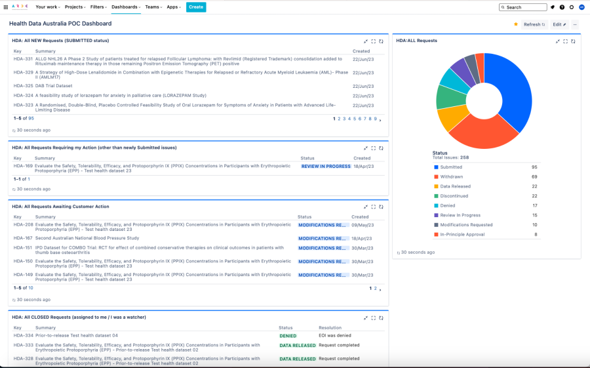Open the Teams menu
The image size is (590, 368).
tap(153, 7)
